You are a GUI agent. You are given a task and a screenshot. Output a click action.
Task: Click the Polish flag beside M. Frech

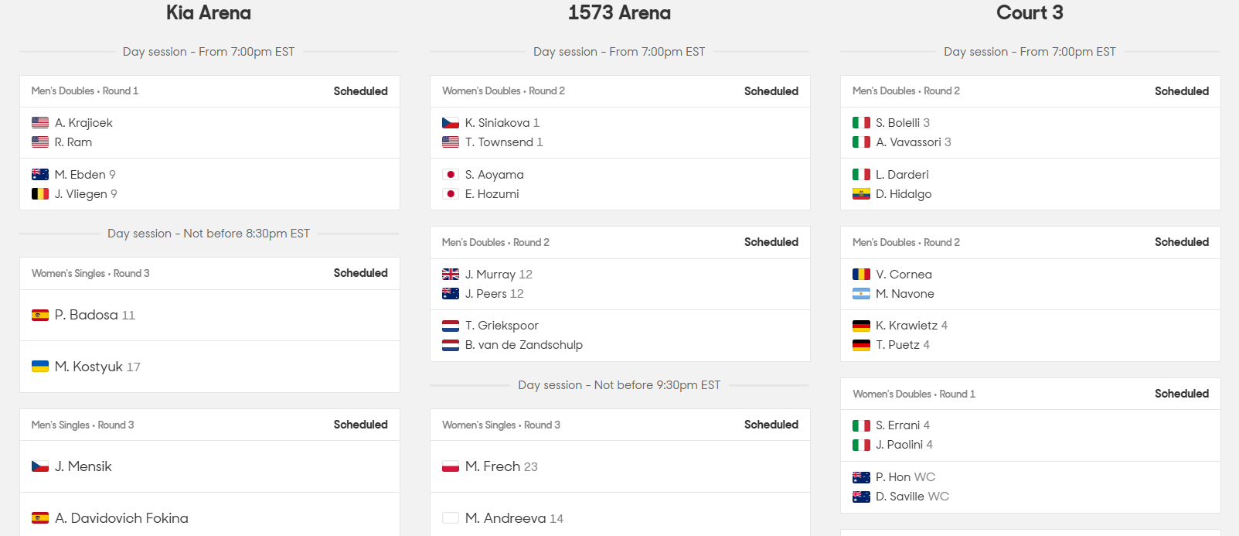pyautogui.click(x=451, y=466)
